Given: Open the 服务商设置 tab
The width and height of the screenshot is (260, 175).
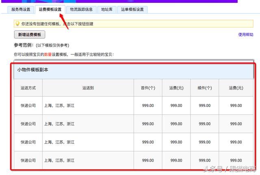Looking at the screenshot, I should tap(21, 9).
